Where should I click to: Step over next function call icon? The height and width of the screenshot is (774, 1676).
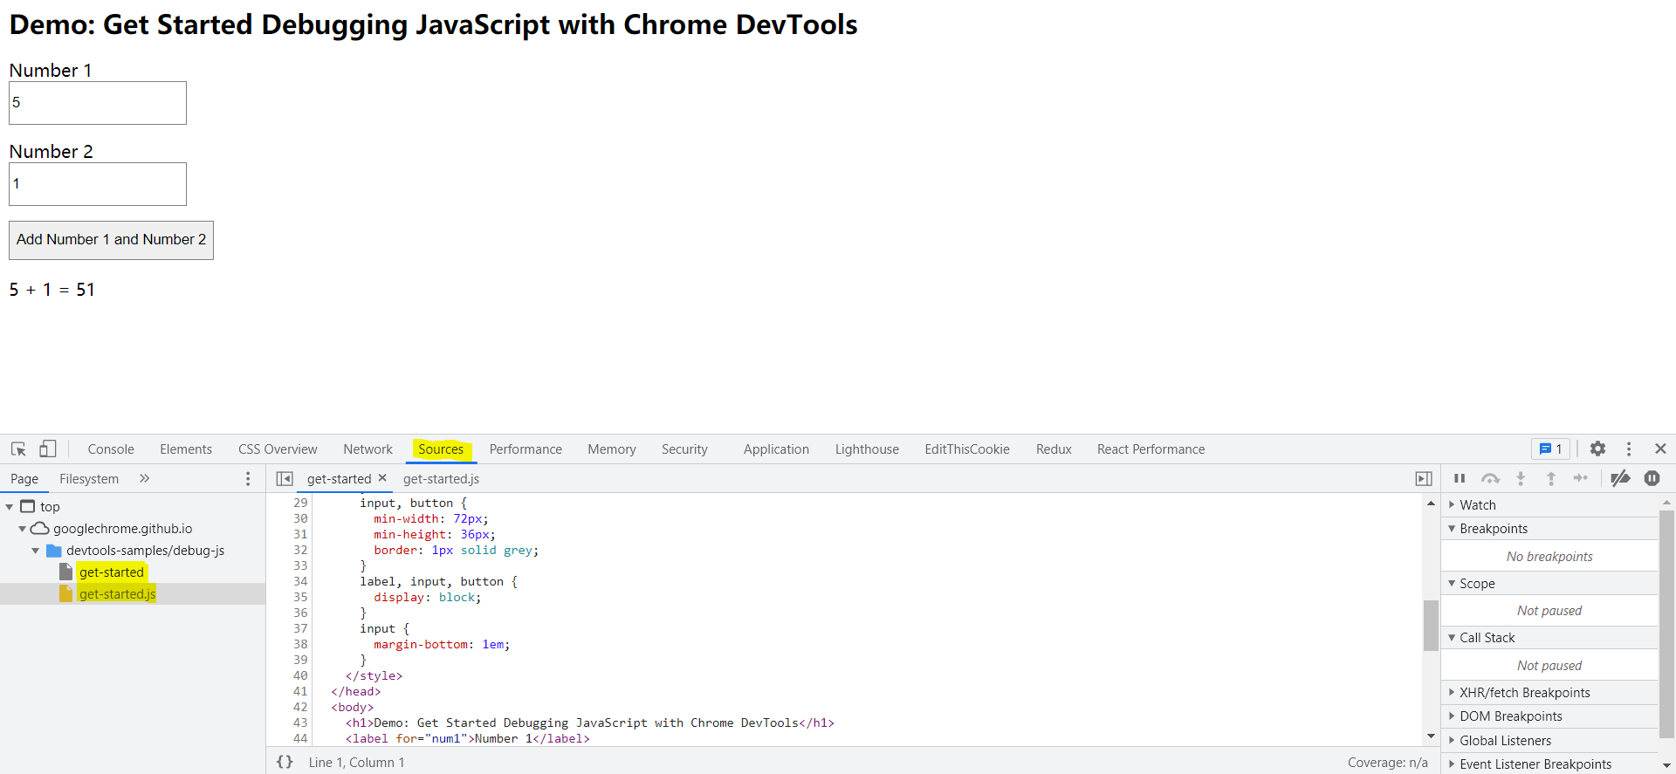tap(1490, 478)
